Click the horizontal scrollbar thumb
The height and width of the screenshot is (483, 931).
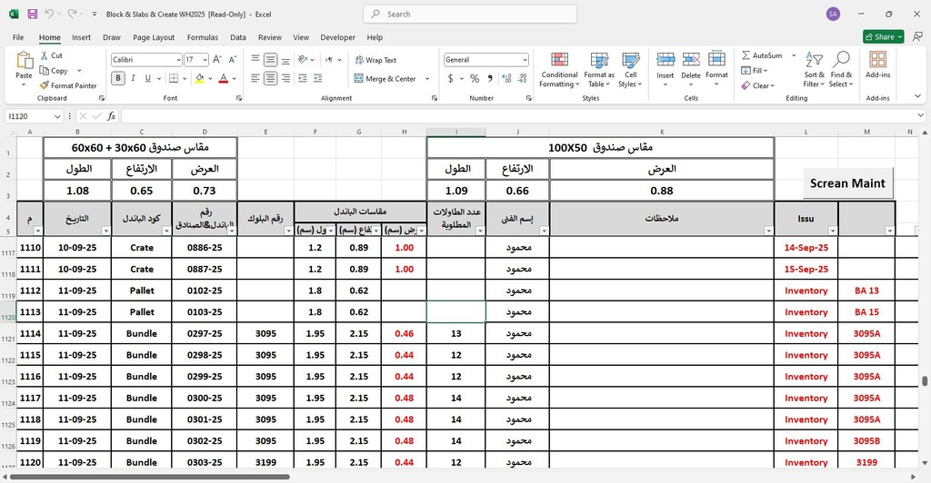click(x=150, y=477)
